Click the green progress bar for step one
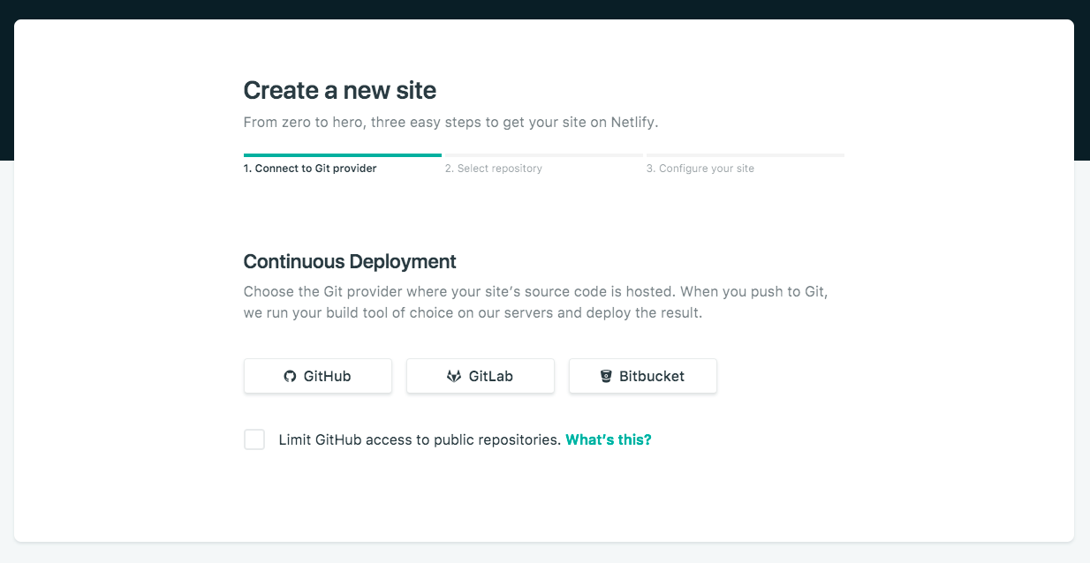This screenshot has height=563, width=1090. pyautogui.click(x=342, y=155)
